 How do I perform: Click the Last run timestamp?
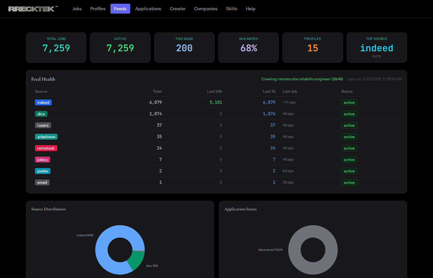click(374, 79)
